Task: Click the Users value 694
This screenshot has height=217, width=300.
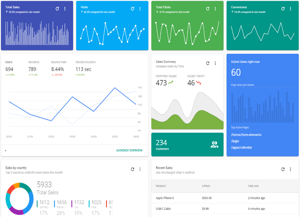Action: point(9,69)
